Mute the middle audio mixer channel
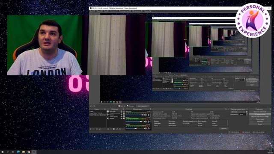The width and height of the screenshot is (274, 154). (x=145, y=121)
